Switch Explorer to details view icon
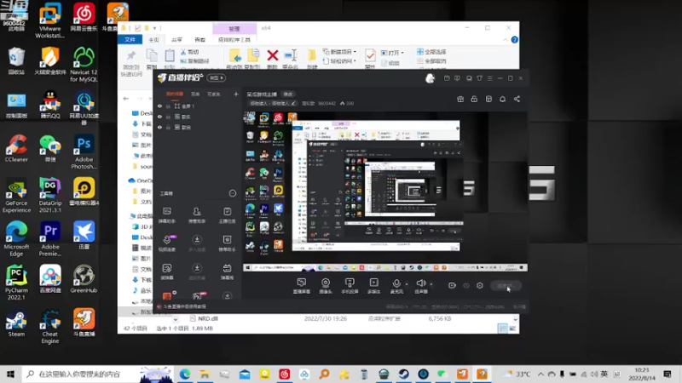682x383 pixels. coord(502,329)
